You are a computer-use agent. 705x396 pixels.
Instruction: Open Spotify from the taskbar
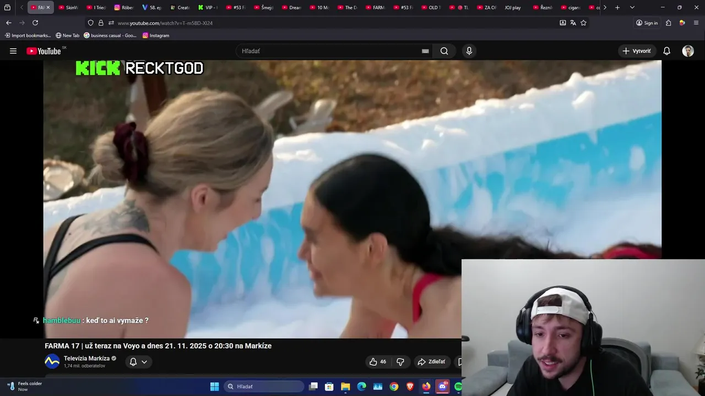point(458,387)
